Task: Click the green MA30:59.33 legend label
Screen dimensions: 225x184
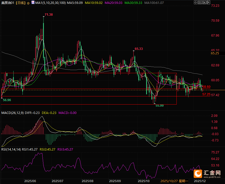Action: point(133,3)
